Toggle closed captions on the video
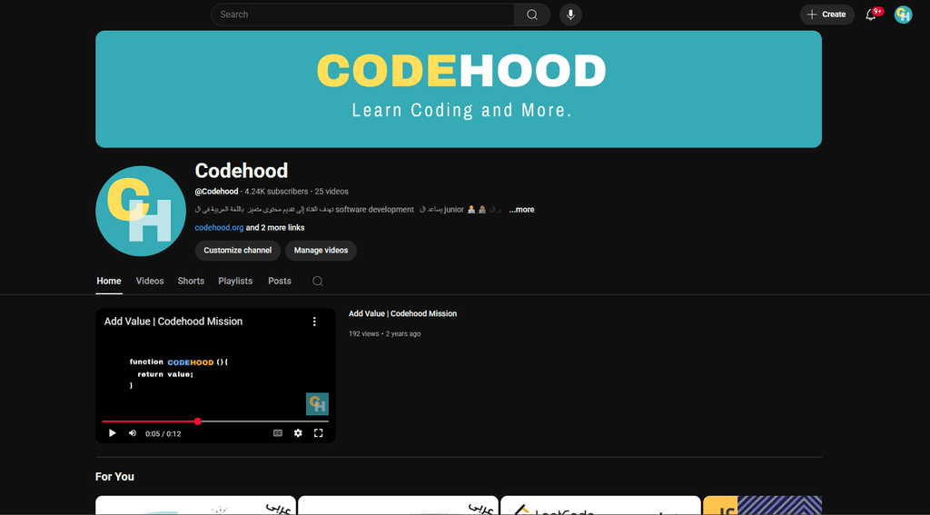The height and width of the screenshot is (515, 930). pos(278,433)
